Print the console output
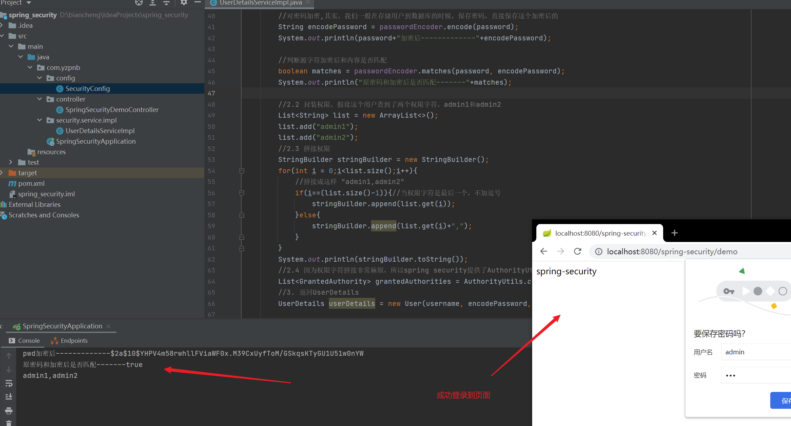The width and height of the screenshot is (791, 426). 9,410
